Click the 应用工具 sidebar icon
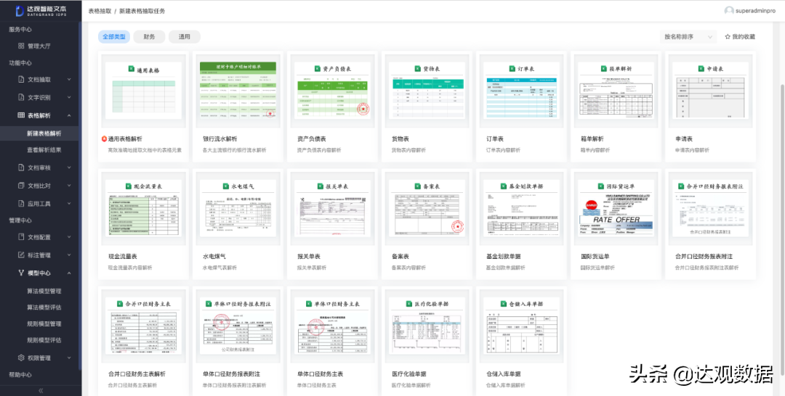The image size is (785, 396). (21, 203)
